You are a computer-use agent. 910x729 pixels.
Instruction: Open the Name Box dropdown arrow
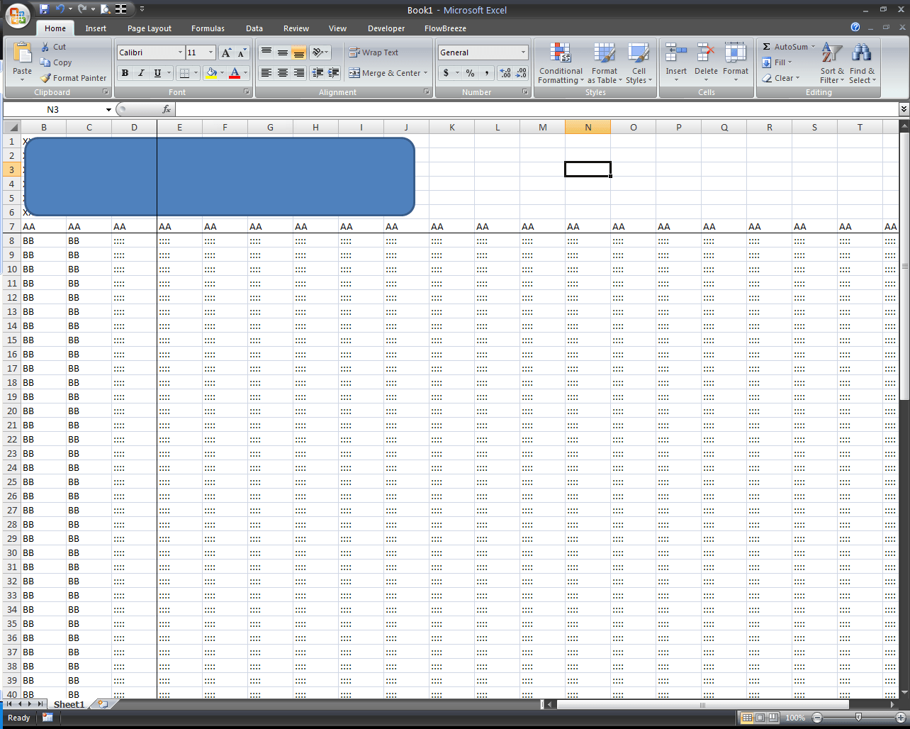pyautogui.click(x=108, y=110)
